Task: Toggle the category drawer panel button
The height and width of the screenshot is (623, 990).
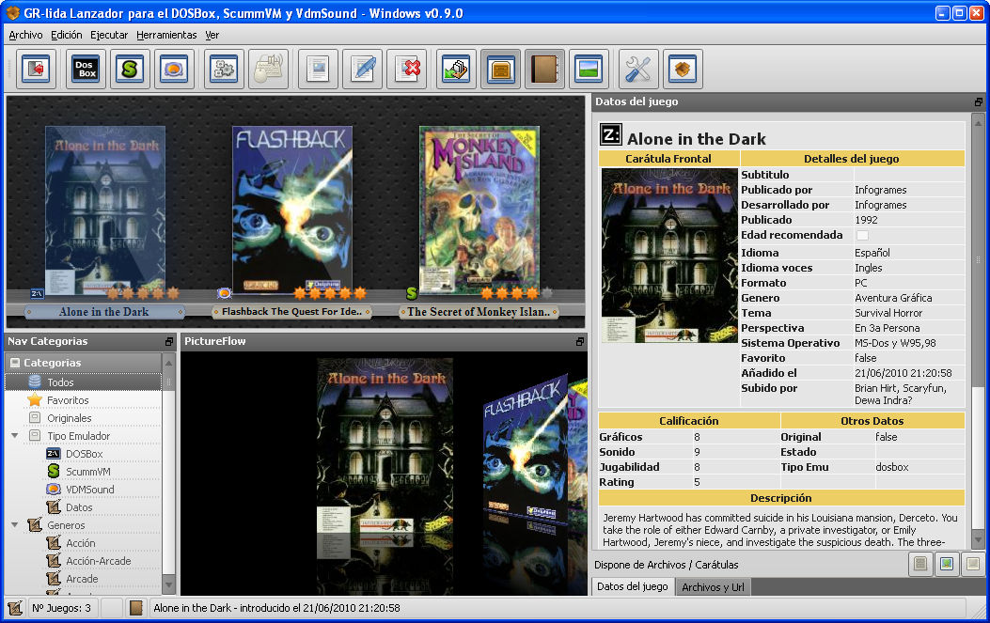Action: click(500, 69)
